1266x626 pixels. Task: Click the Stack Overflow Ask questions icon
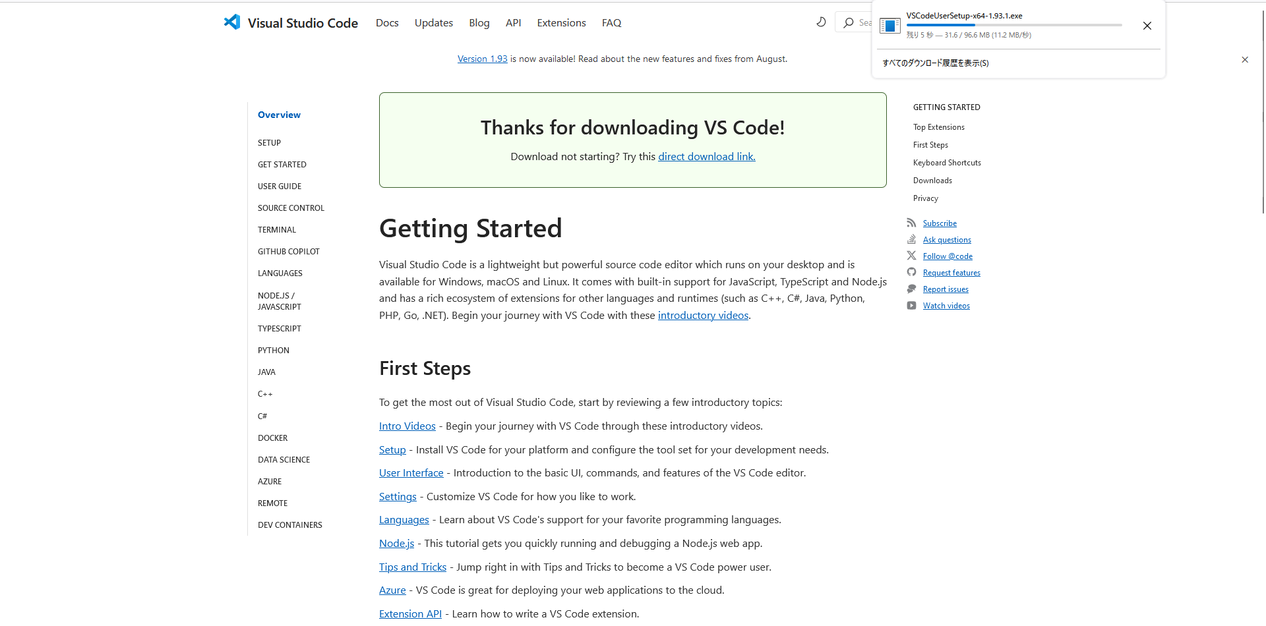pos(911,239)
